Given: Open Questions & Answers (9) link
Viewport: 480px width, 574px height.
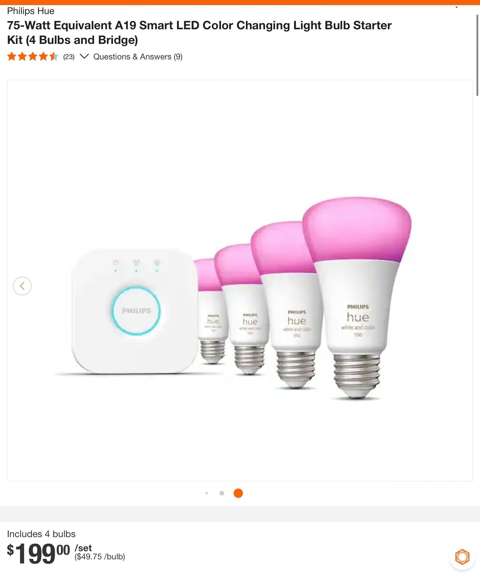Looking at the screenshot, I should click(x=138, y=57).
